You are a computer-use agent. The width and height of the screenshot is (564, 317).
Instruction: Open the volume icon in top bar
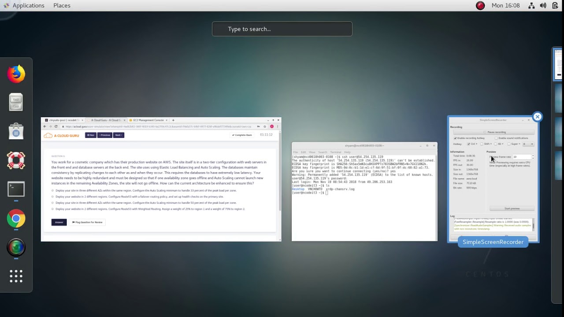(x=543, y=5)
